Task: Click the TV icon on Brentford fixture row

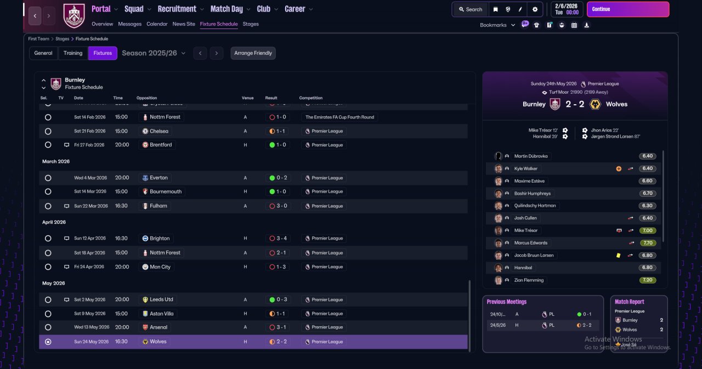Action: coord(66,145)
